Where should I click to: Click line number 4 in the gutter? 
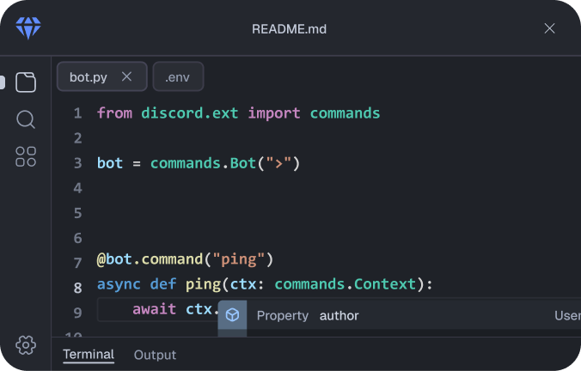(x=78, y=188)
